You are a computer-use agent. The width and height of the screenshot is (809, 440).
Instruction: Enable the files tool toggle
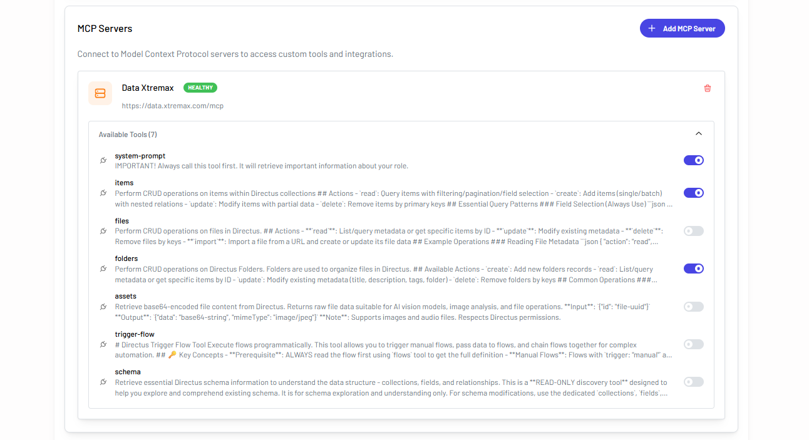point(694,231)
